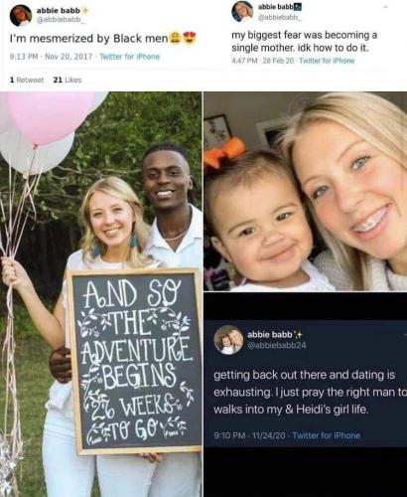Image resolution: width=407 pixels, height=497 pixels.
Task: Click Twitter for iPhone under the 2017 tweet
Action: click(x=130, y=57)
